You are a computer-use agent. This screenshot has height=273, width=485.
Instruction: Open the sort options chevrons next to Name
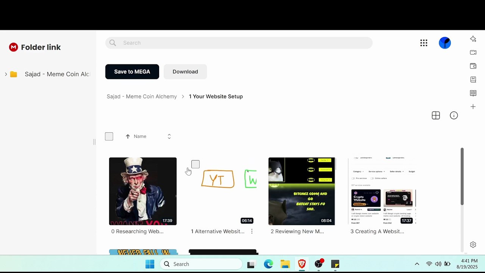coord(169,136)
